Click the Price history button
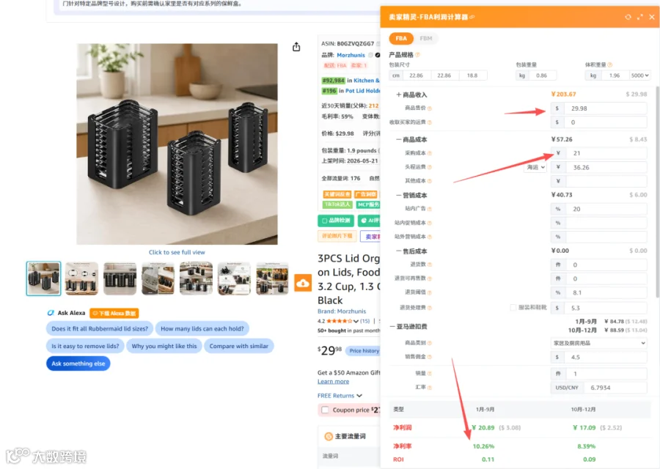The width and height of the screenshot is (660, 469). 364,350
